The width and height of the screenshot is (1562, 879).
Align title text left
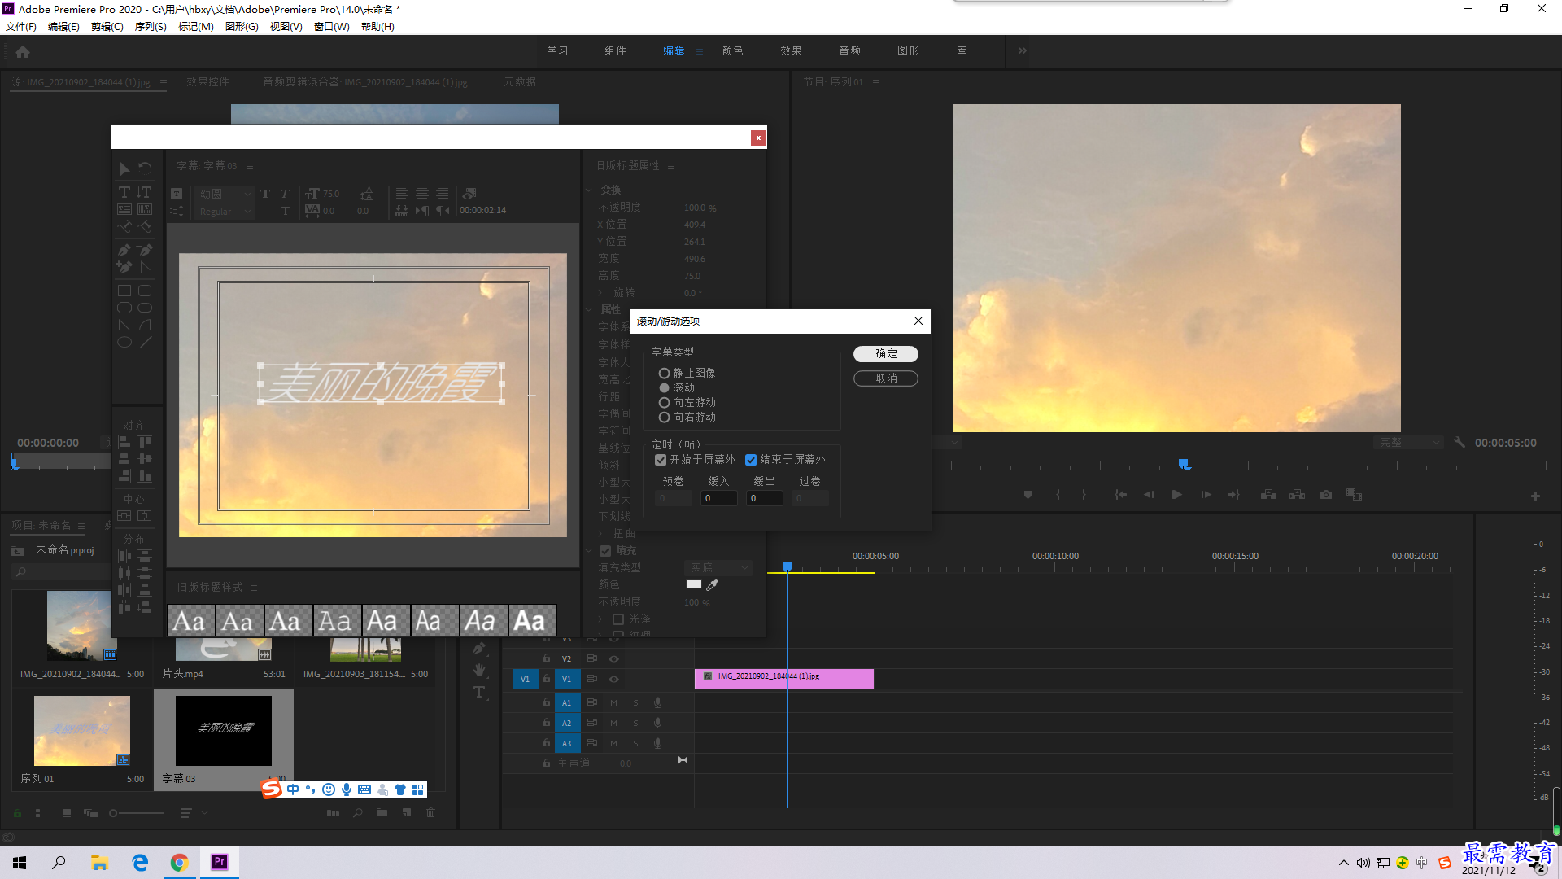402,194
